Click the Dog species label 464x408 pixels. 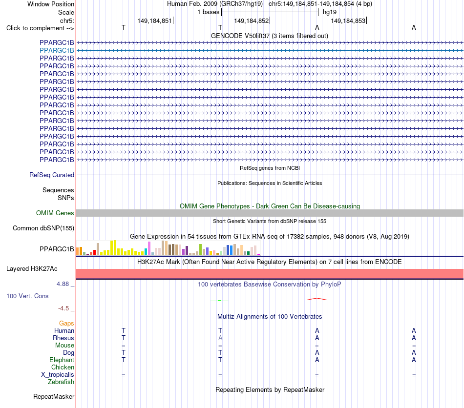click(x=68, y=353)
